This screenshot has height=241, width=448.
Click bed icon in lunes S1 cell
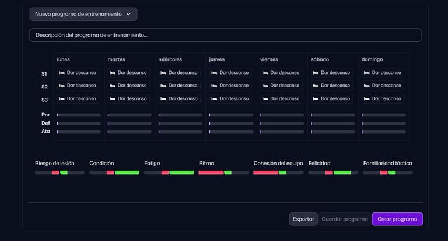pyautogui.click(x=62, y=73)
